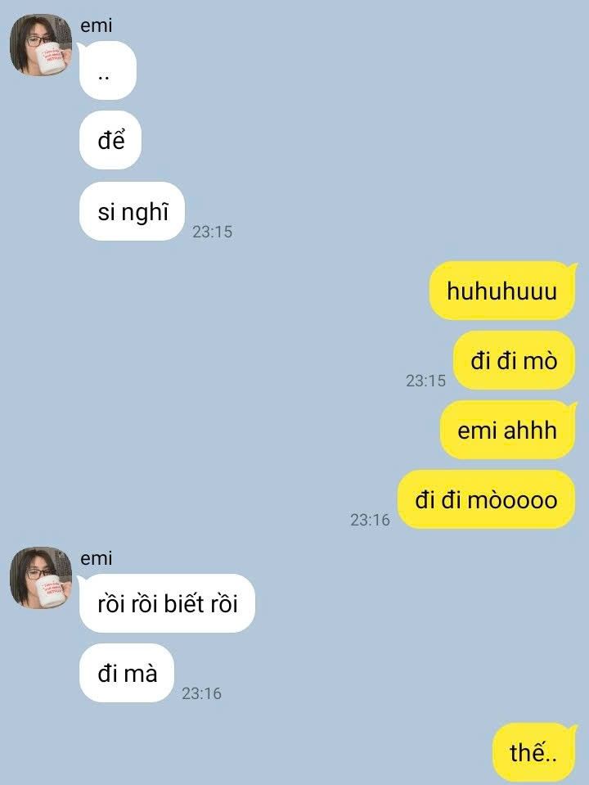Tap the 23:15 timestamp beside 'đi đi mò'
This screenshot has height=785, width=589.
pos(425,381)
